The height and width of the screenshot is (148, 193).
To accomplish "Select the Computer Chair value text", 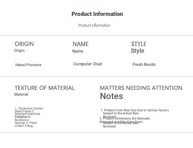I will [x=88, y=64].
